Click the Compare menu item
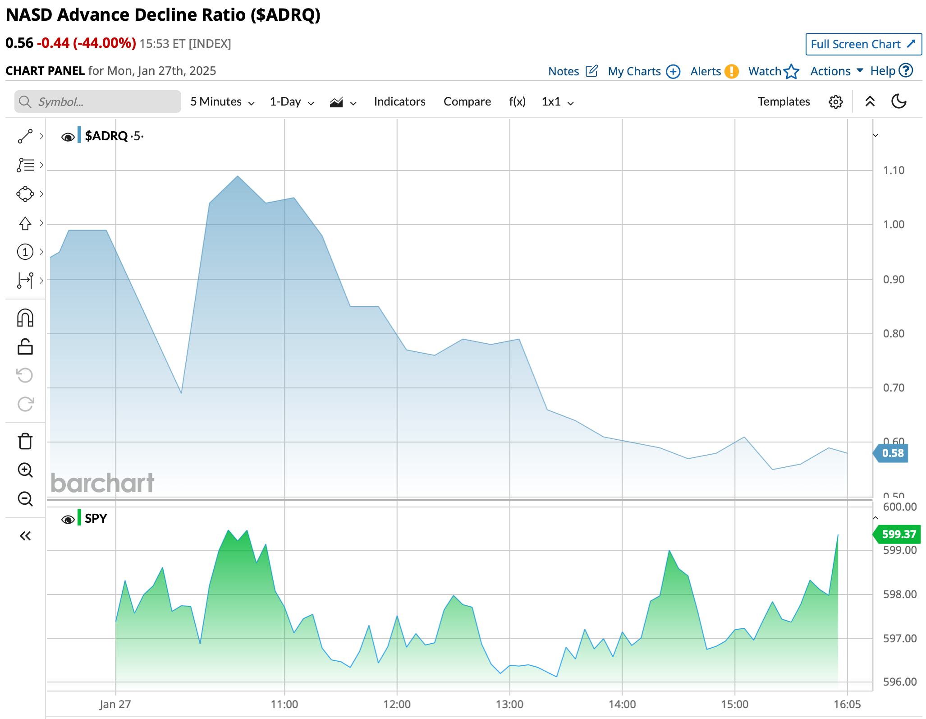 coord(467,101)
